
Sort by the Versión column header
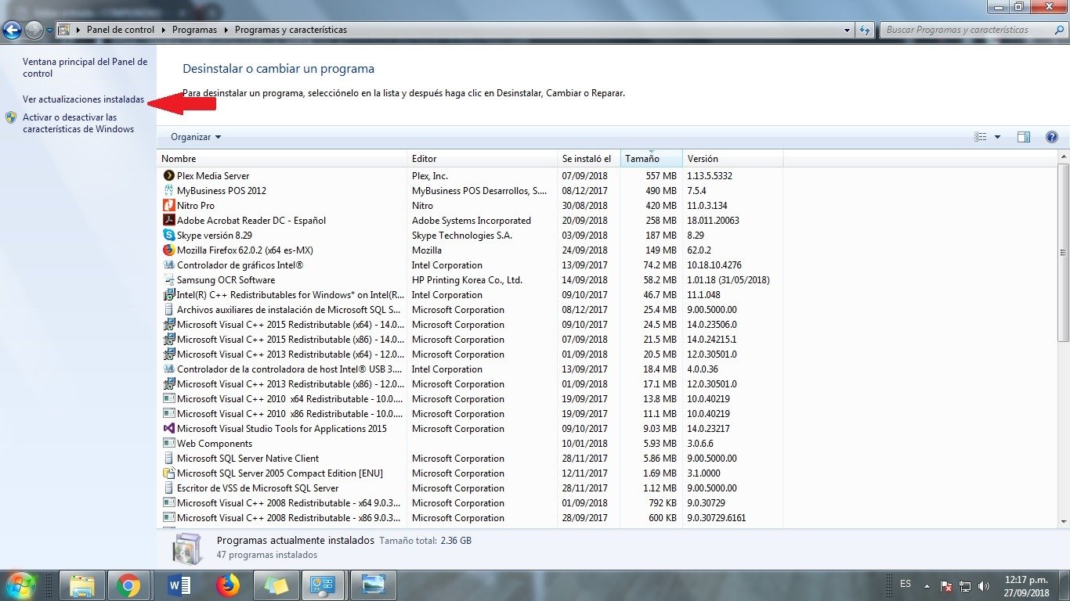coord(733,159)
